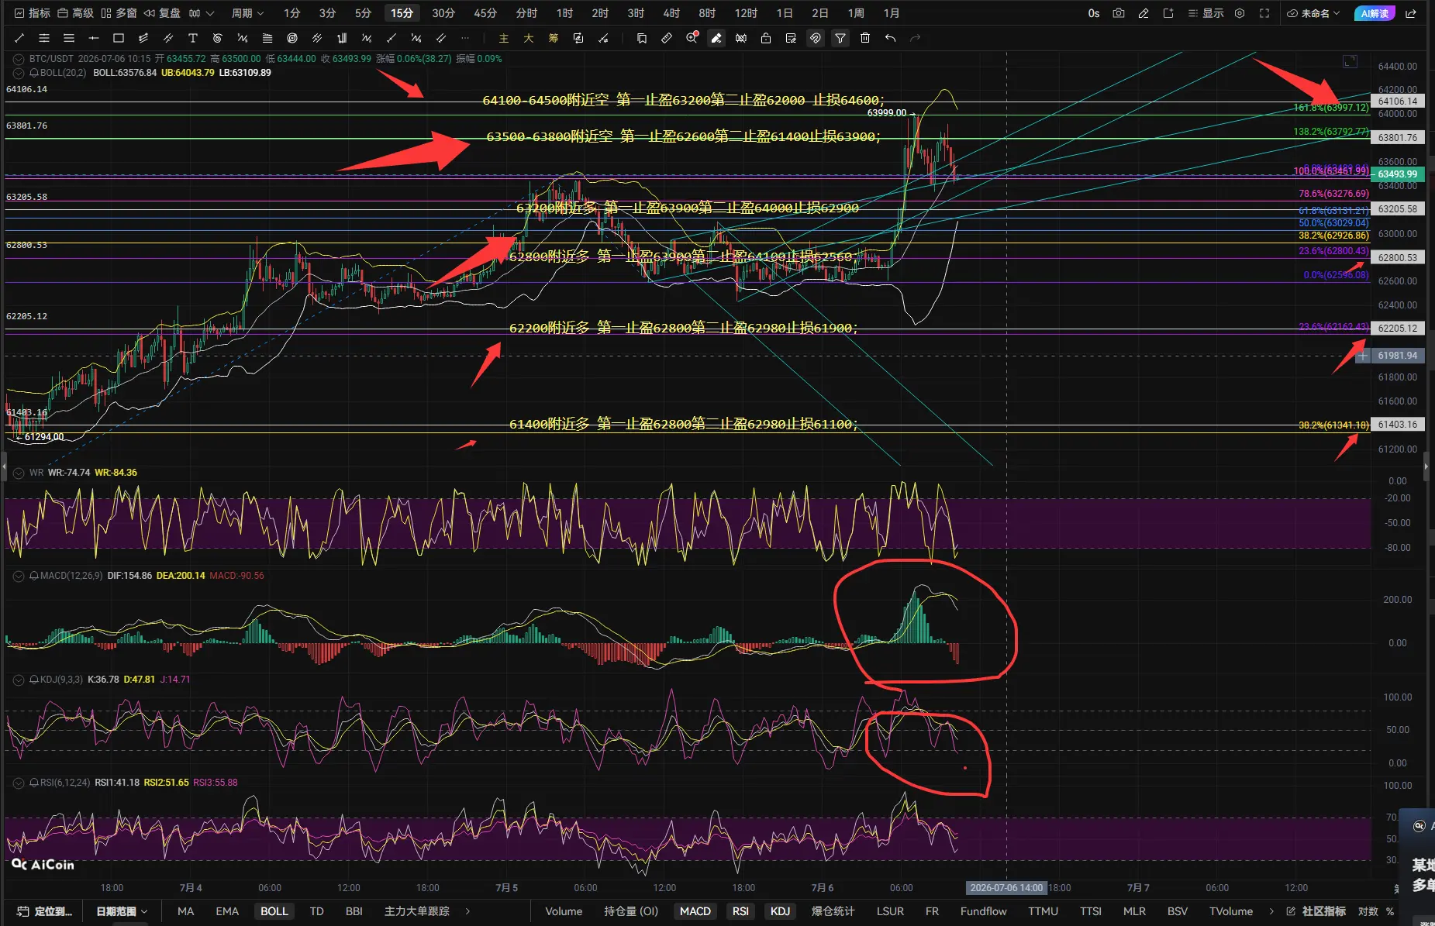Take a chart screenshot with camera icon
This screenshot has height=926, width=1435.
pos(1118,13)
